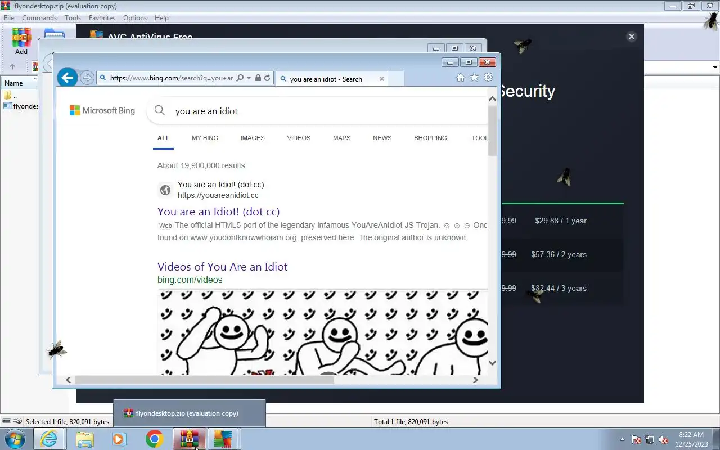Close the 'you are an idiot - Search' tab
Image resolution: width=720 pixels, height=450 pixels.
[x=382, y=79]
